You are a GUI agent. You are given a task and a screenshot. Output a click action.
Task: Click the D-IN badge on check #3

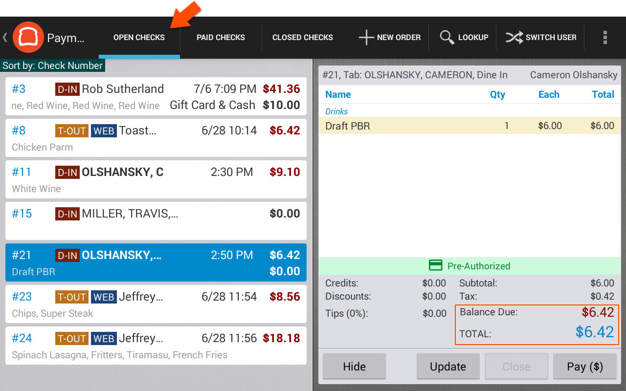(x=67, y=89)
